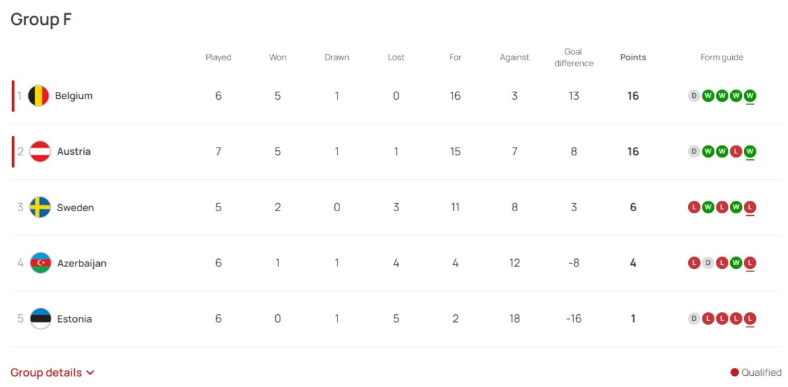Select Estonia's first draw form badge

(693, 319)
